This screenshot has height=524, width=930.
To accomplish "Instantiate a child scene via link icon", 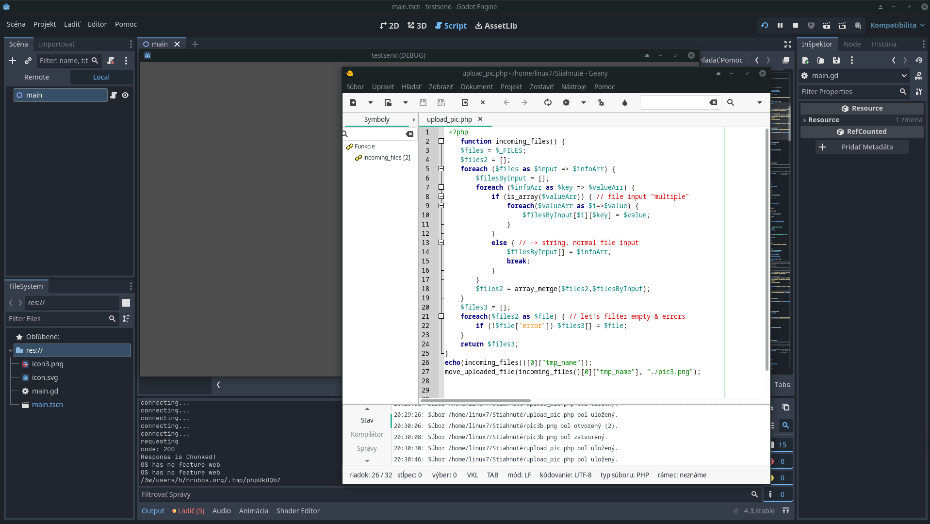I will (28, 61).
